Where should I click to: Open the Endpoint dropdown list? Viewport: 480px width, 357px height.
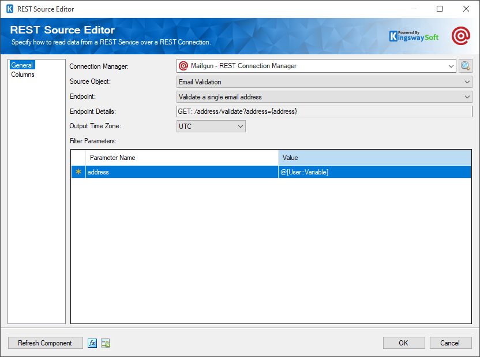pyautogui.click(x=324, y=97)
